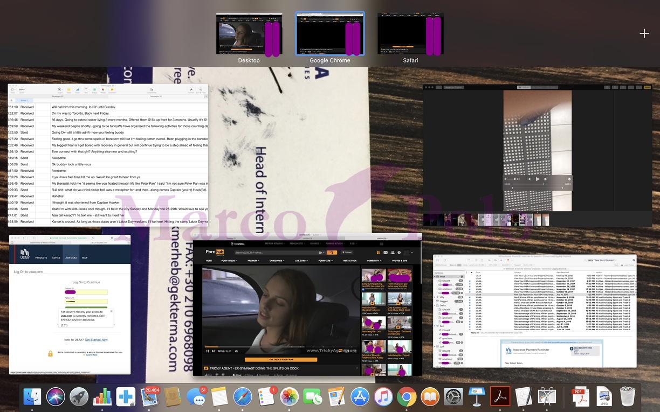Open Numbers app in the Dock

102,397
